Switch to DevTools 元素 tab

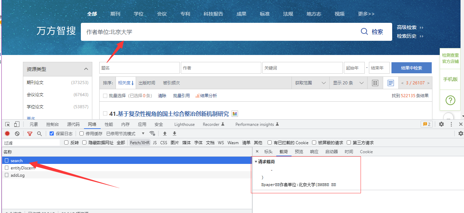point(34,124)
